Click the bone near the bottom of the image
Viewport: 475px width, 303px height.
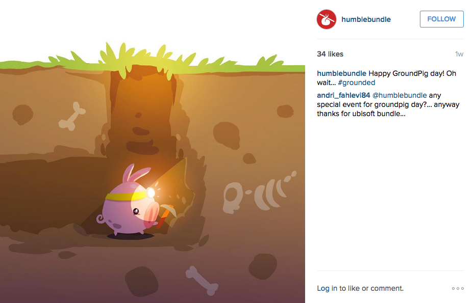click(x=202, y=280)
